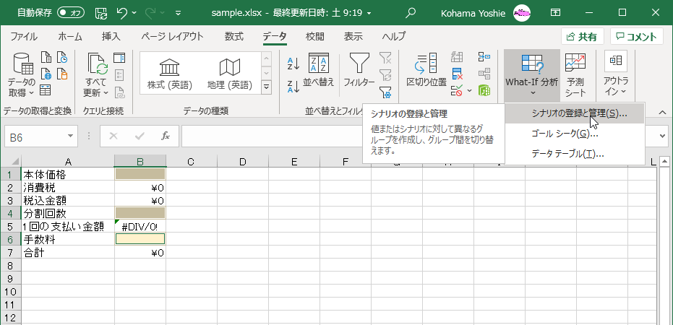This screenshot has height=325, width=673.
Task: Select the 地理 (英語) data type
Action: (x=229, y=75)
